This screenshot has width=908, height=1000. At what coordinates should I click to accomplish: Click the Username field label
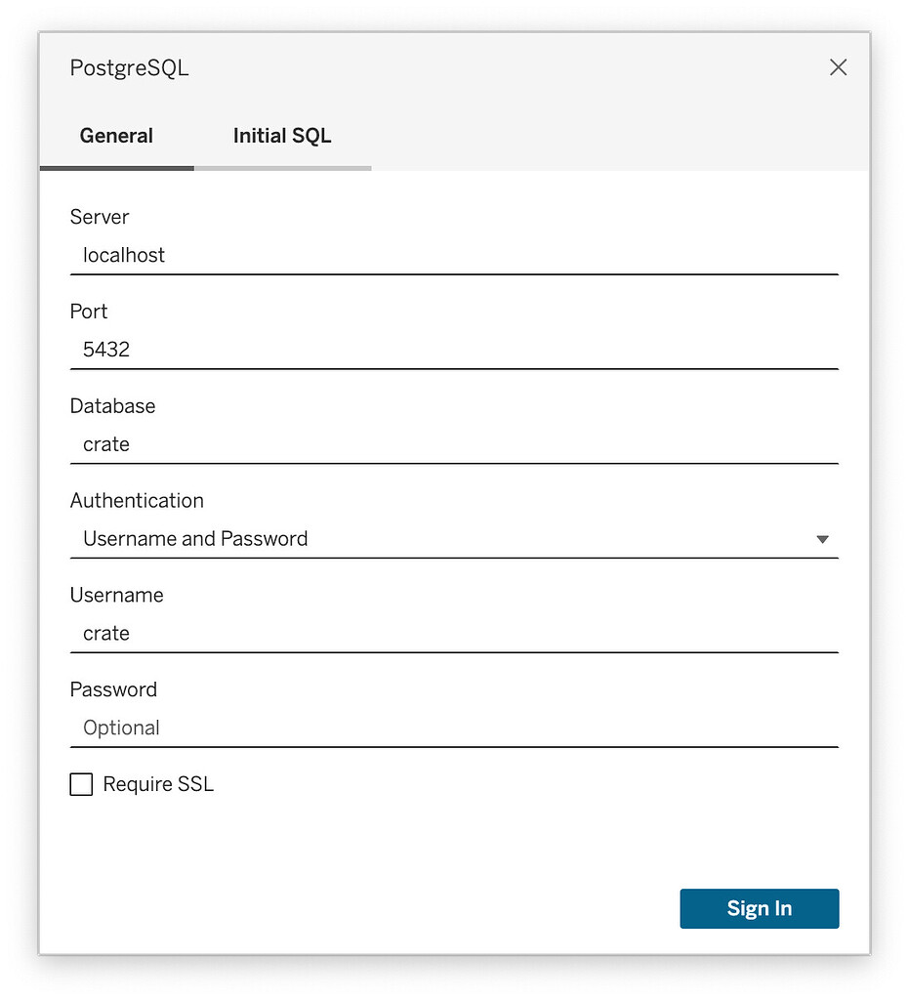coord(116,596)
